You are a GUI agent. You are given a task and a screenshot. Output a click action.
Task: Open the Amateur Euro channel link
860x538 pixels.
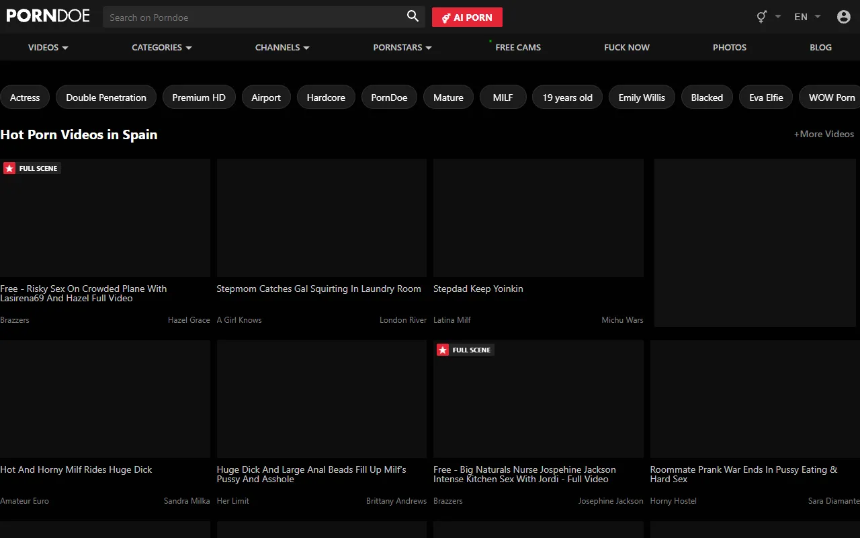point(24,501)
